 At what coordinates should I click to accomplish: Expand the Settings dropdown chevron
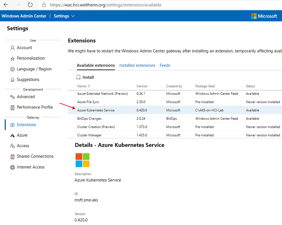pyautogui.click(x=73, y=16)
